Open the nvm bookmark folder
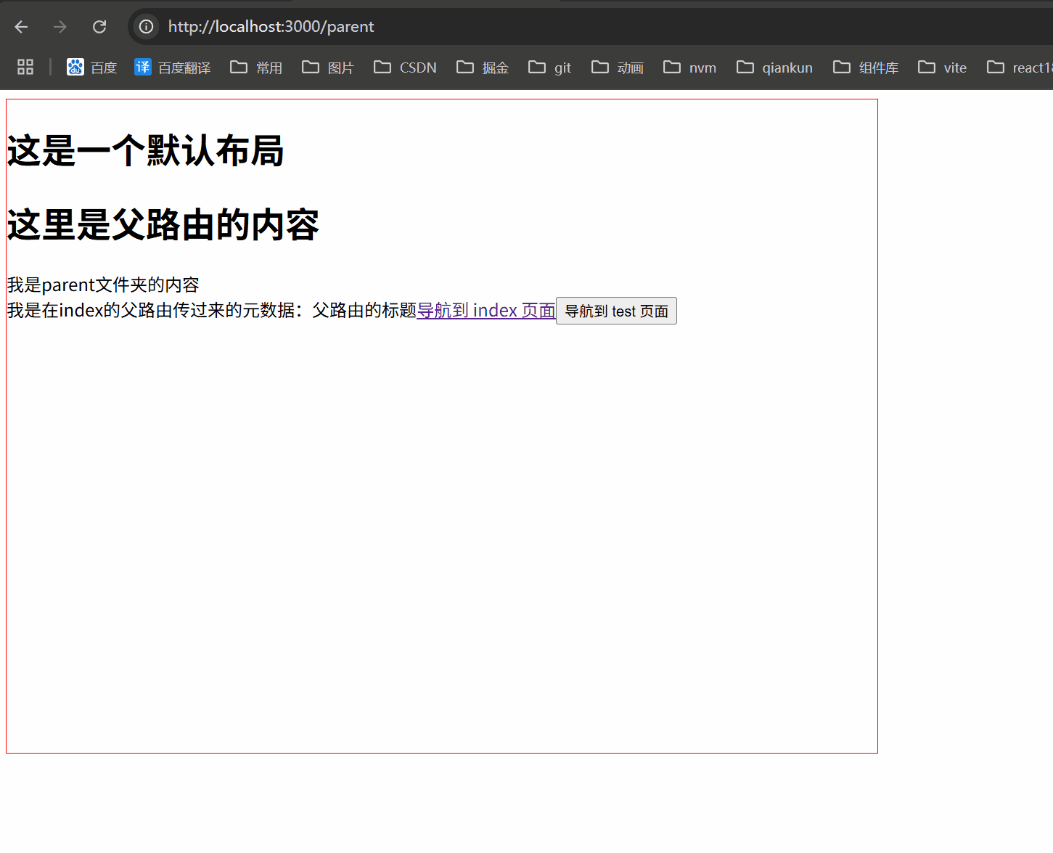 tap(689, 68)
